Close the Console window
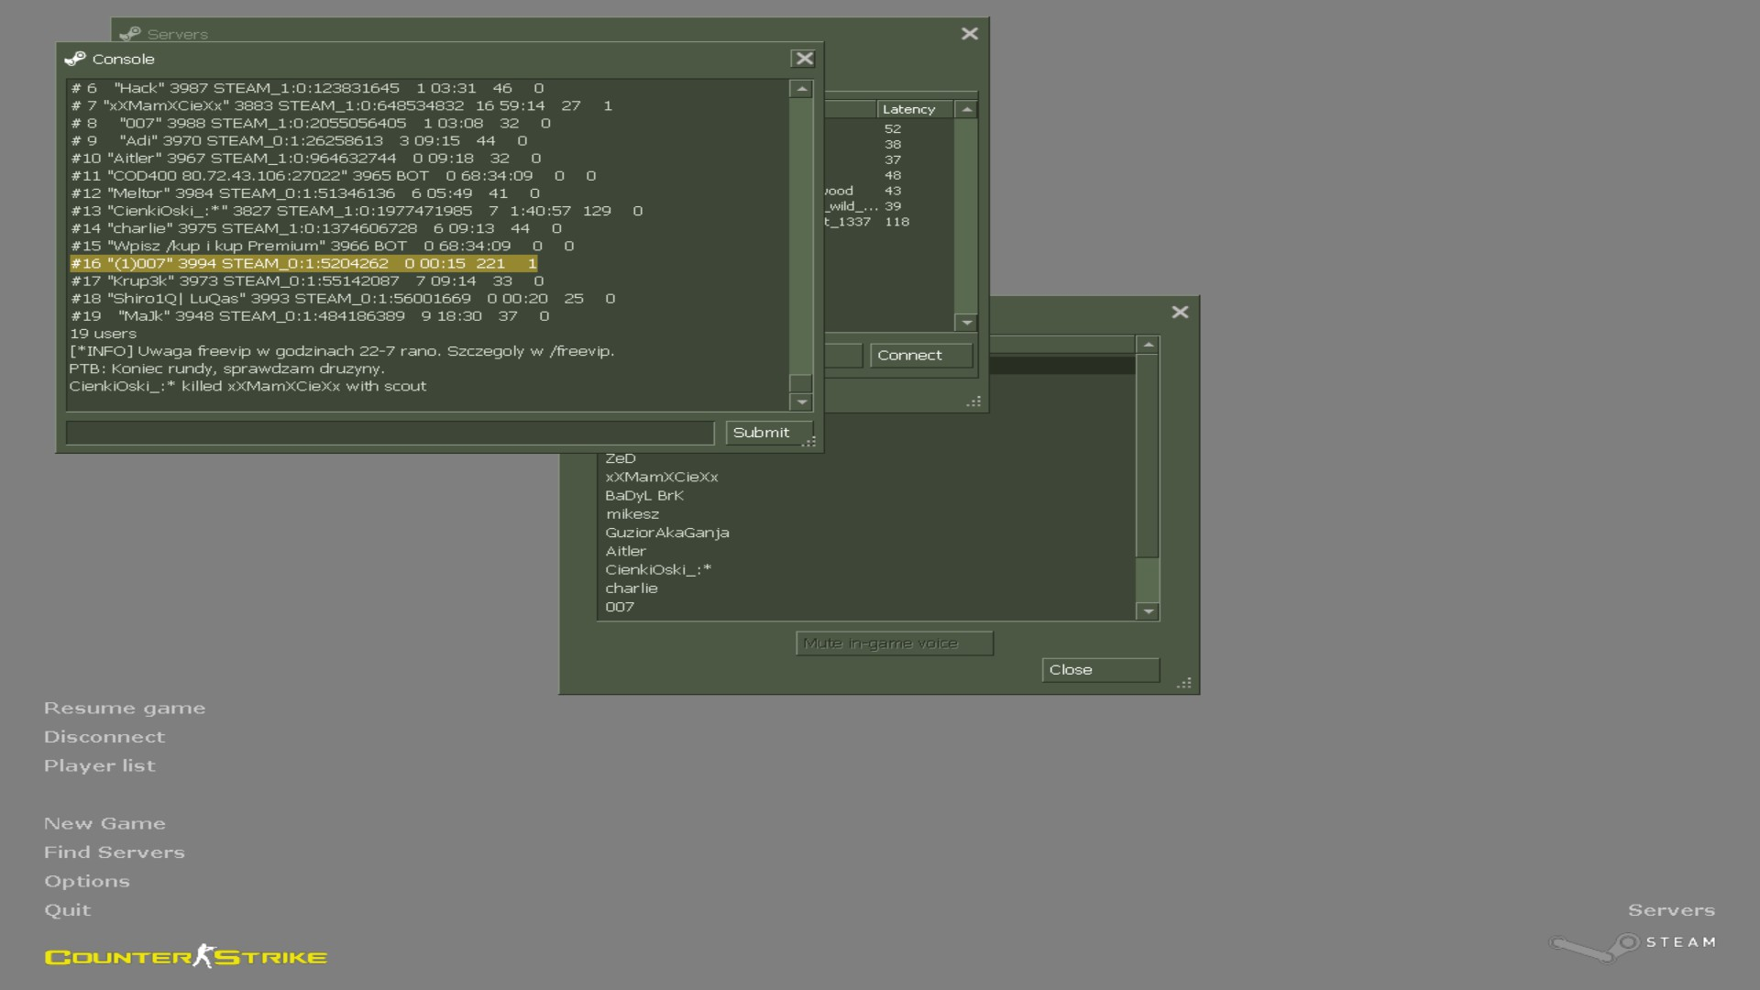 (x=803, y=59)
